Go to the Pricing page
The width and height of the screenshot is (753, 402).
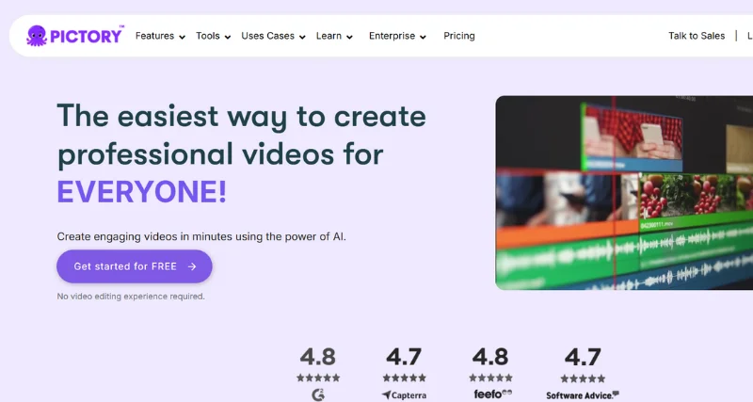(459, 36)
